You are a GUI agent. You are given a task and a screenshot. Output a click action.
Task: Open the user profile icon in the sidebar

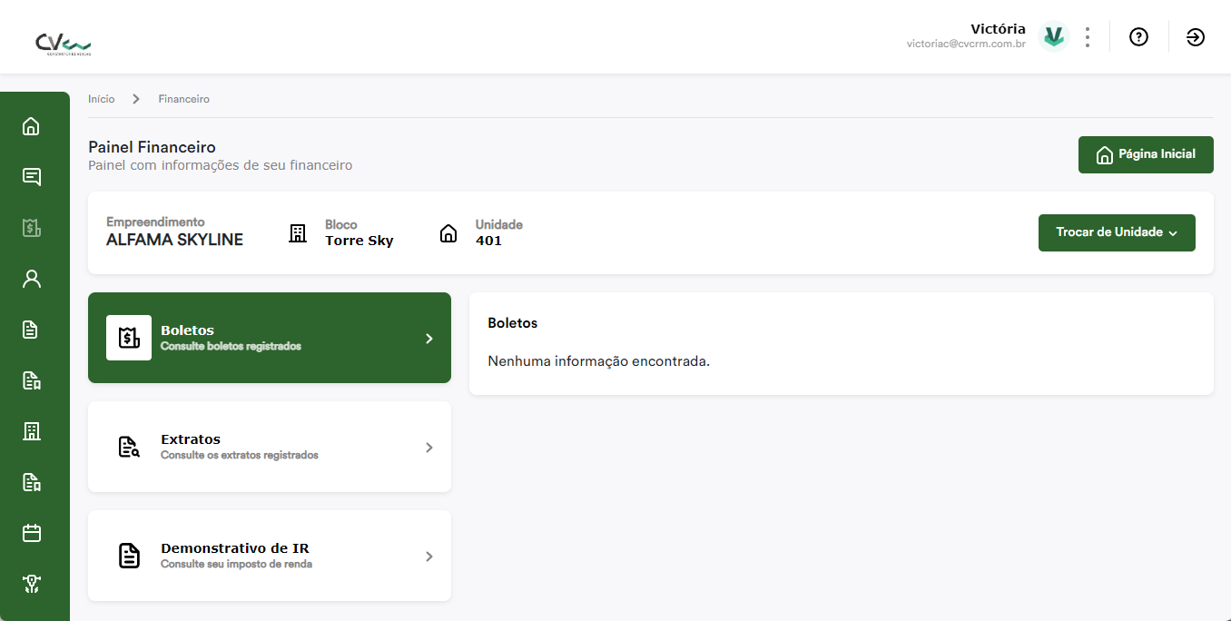32,279
